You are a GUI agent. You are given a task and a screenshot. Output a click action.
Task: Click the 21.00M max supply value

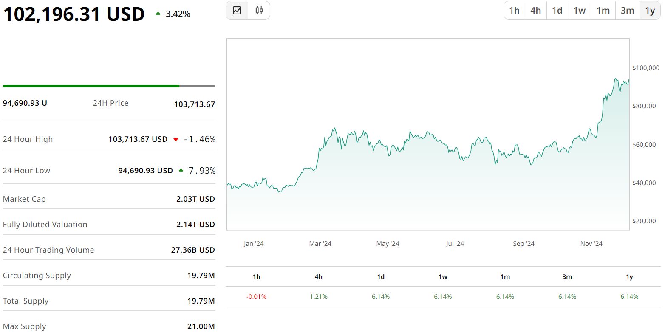point(201,326)
